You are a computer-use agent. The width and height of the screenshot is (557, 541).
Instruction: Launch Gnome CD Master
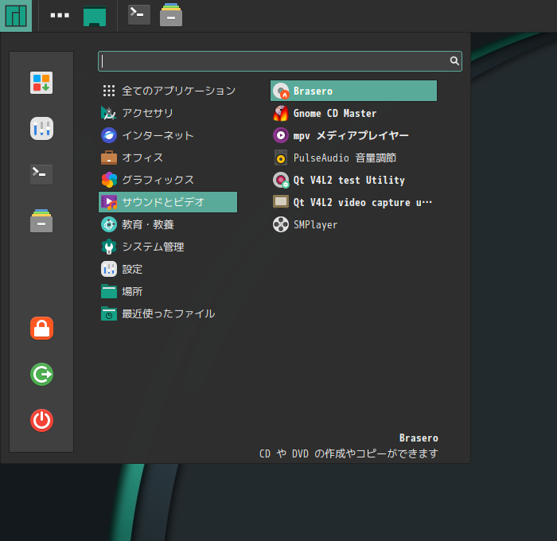click(354, 113)
